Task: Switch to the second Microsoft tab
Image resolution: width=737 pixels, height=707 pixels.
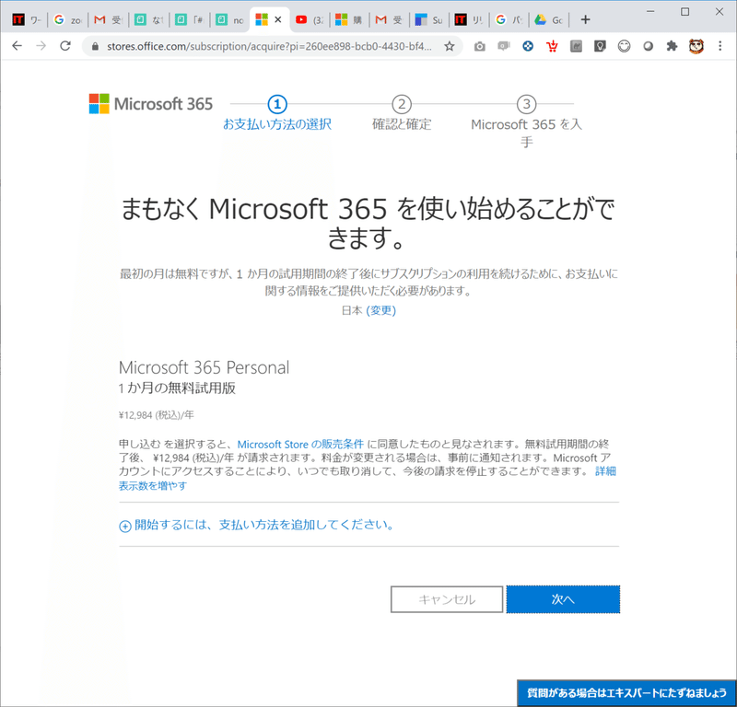Action: pyautogui.click(x=348, y=19)
